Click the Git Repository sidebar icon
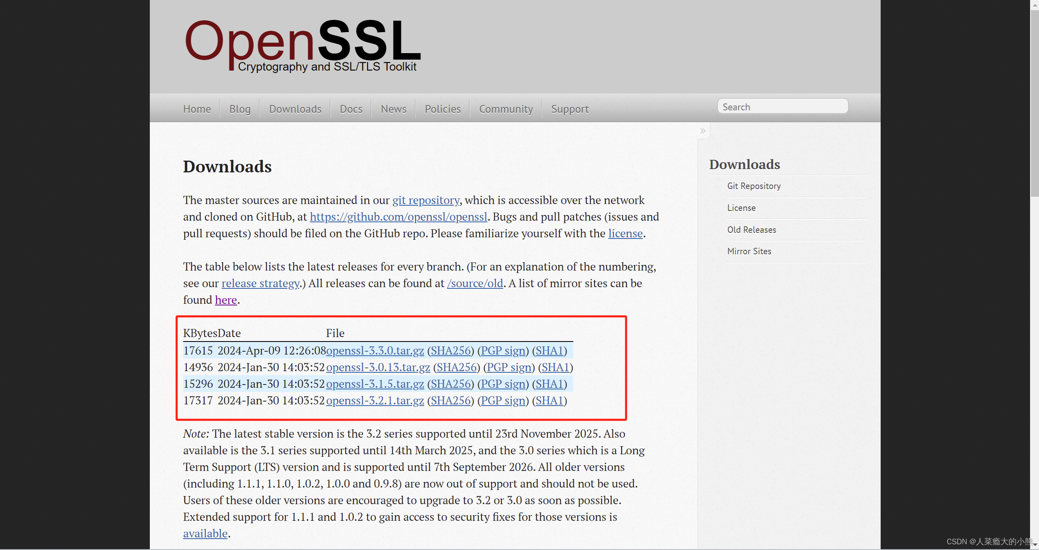This screenshot has height=550, width=1039. [x=754, y=186]
